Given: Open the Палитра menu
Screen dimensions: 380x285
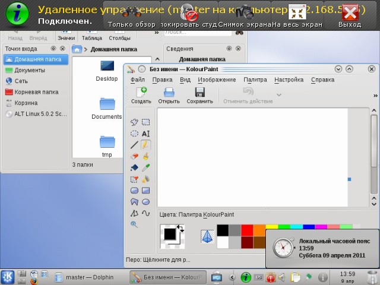Looking at the screenshot, I should coord(255,80).
